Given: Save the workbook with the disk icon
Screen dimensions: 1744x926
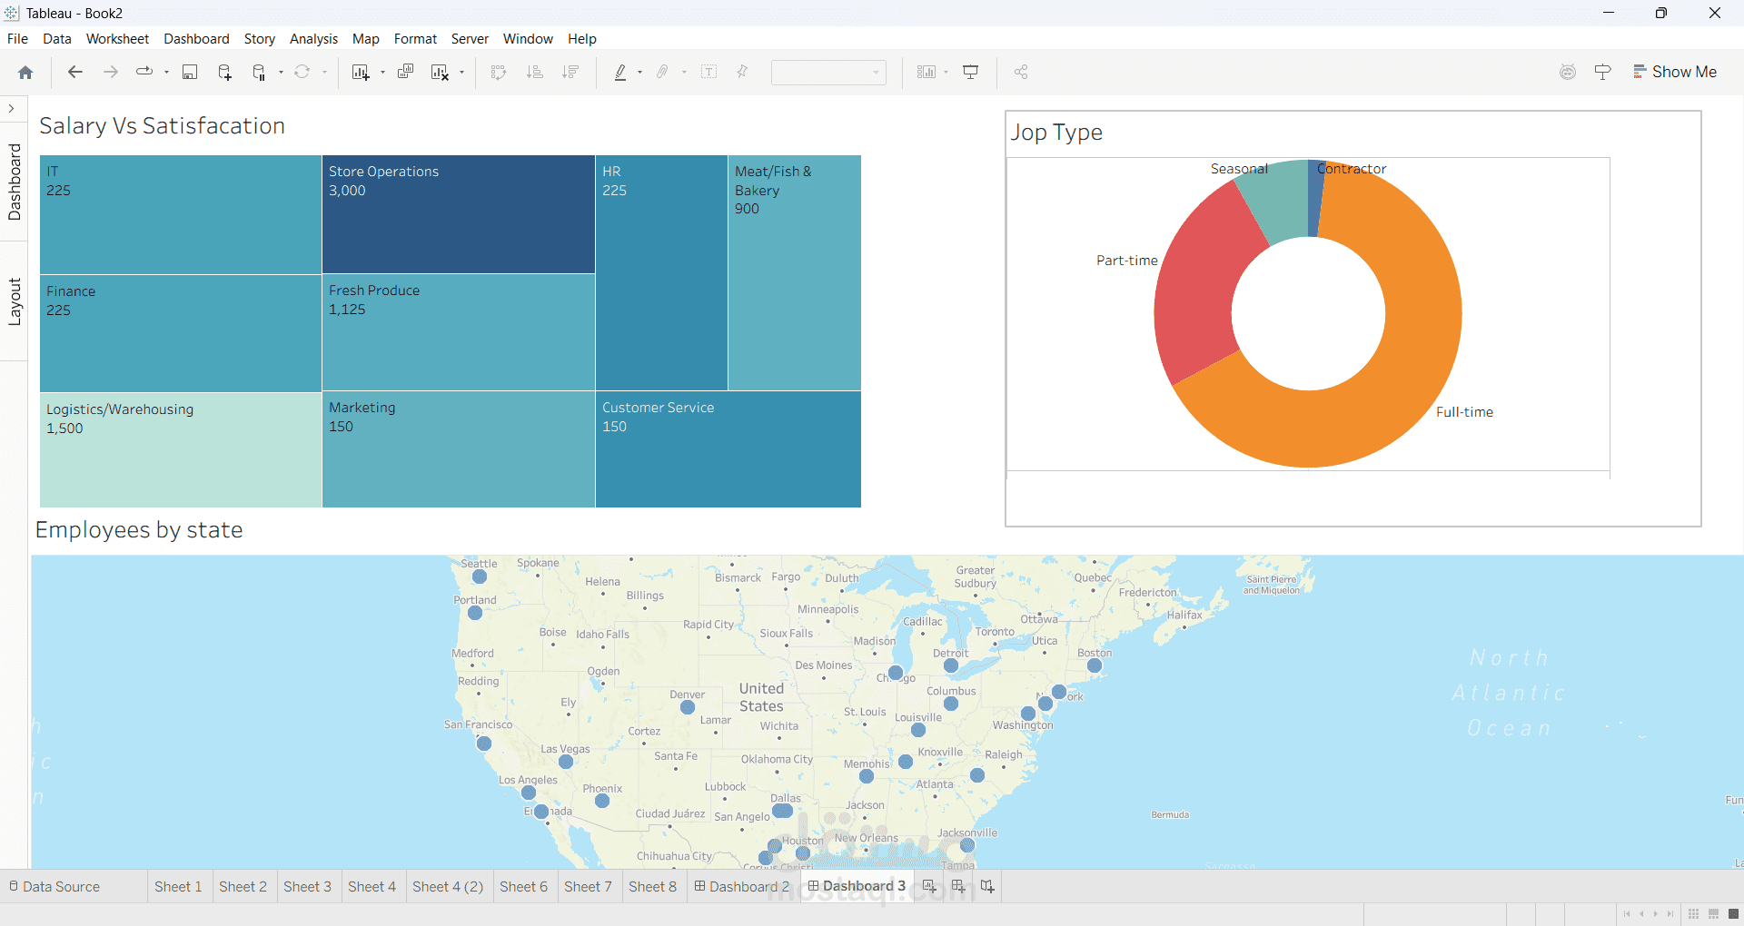Looking at the screenshot, I should click(190, 73).
